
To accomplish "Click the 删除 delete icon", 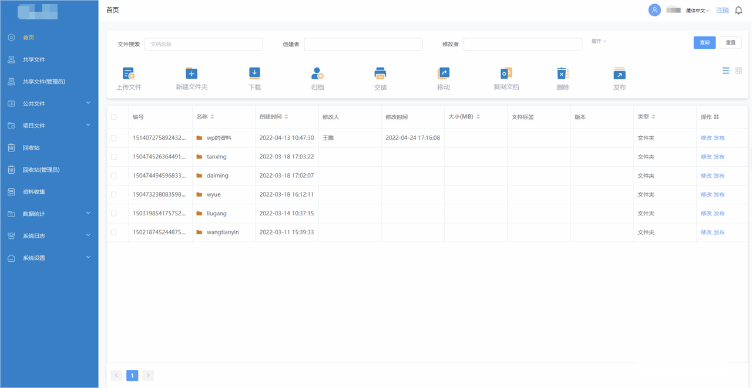I will (x=562, y=73).
